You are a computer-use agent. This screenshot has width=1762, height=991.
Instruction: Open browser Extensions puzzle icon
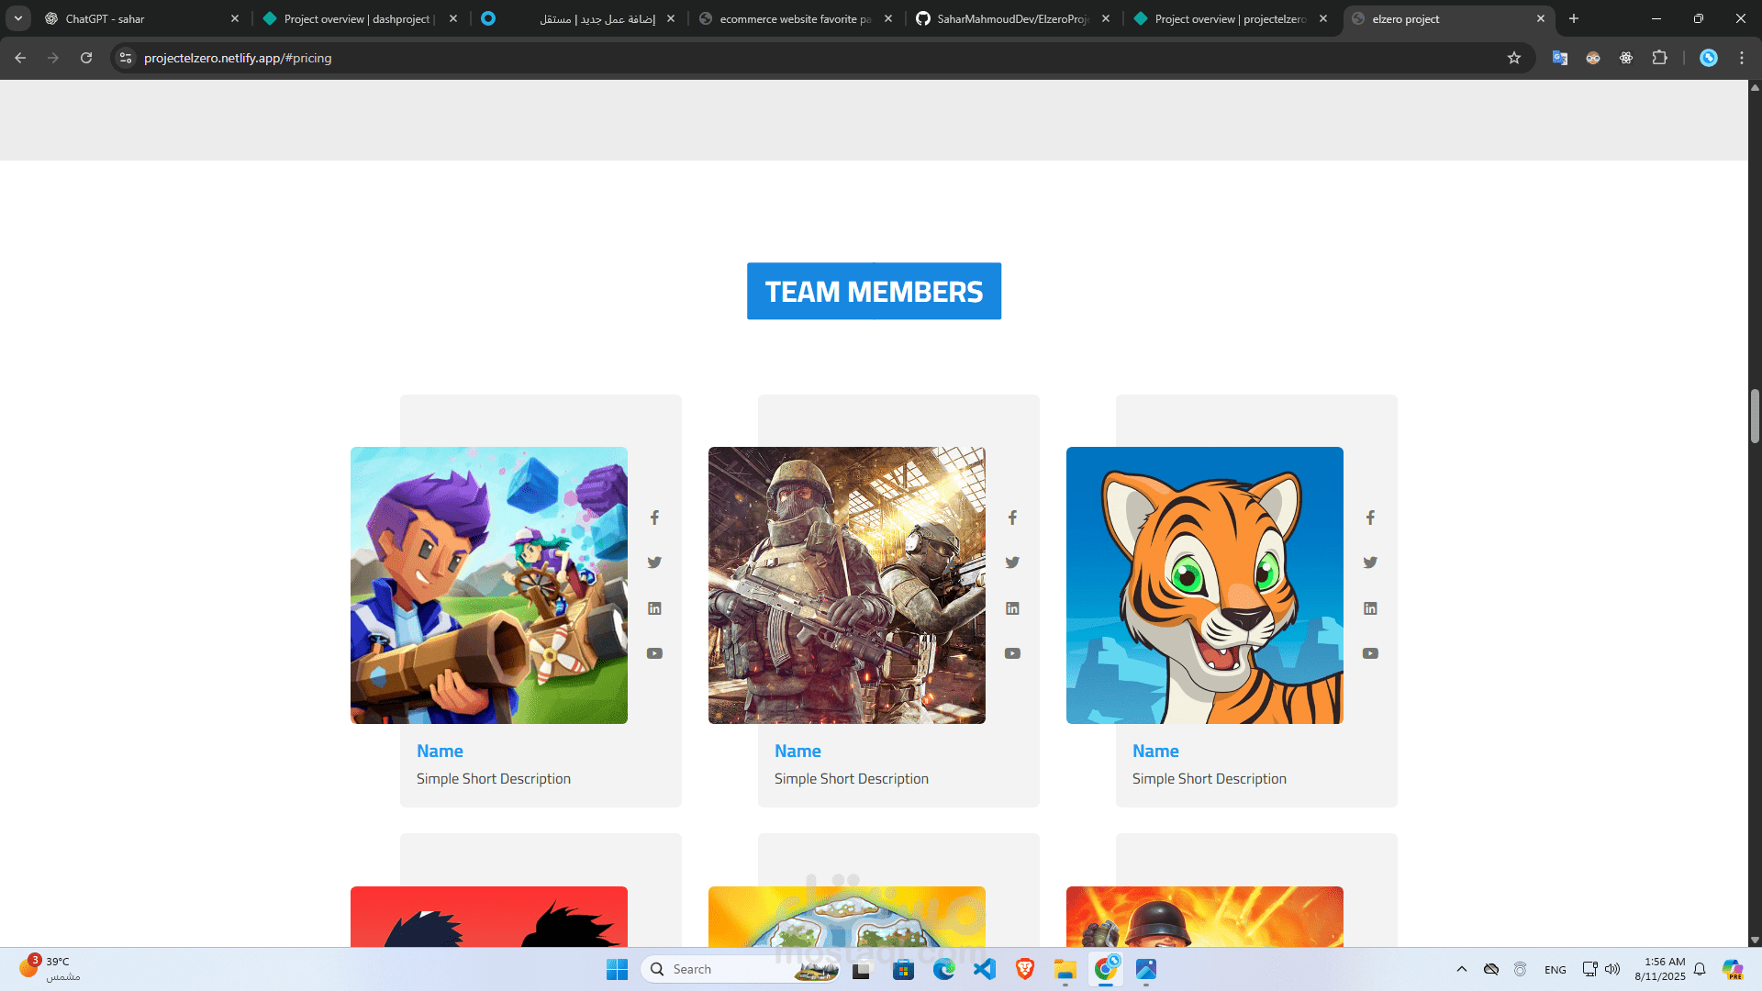(1659, 58)
